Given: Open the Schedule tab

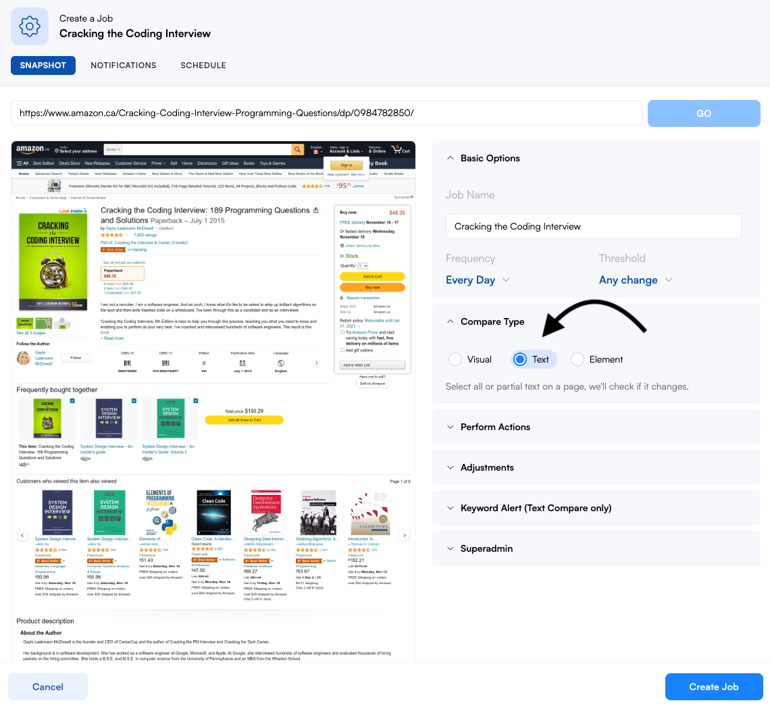Looking at the screenshot, I should tap(203, 66).
